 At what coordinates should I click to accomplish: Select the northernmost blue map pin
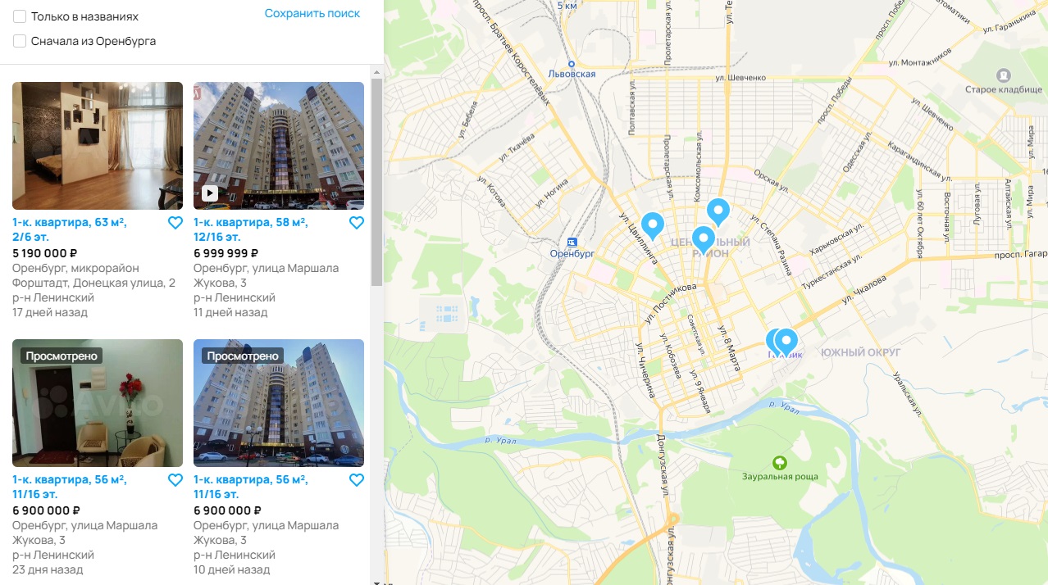[718, 211]
